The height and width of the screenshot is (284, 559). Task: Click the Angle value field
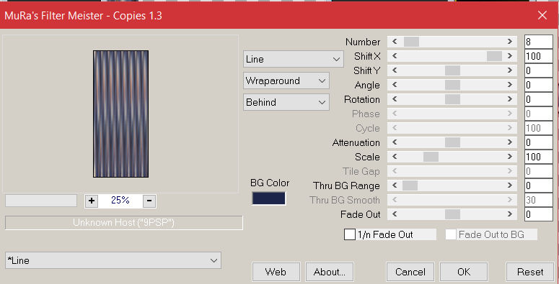coord(539,85)
